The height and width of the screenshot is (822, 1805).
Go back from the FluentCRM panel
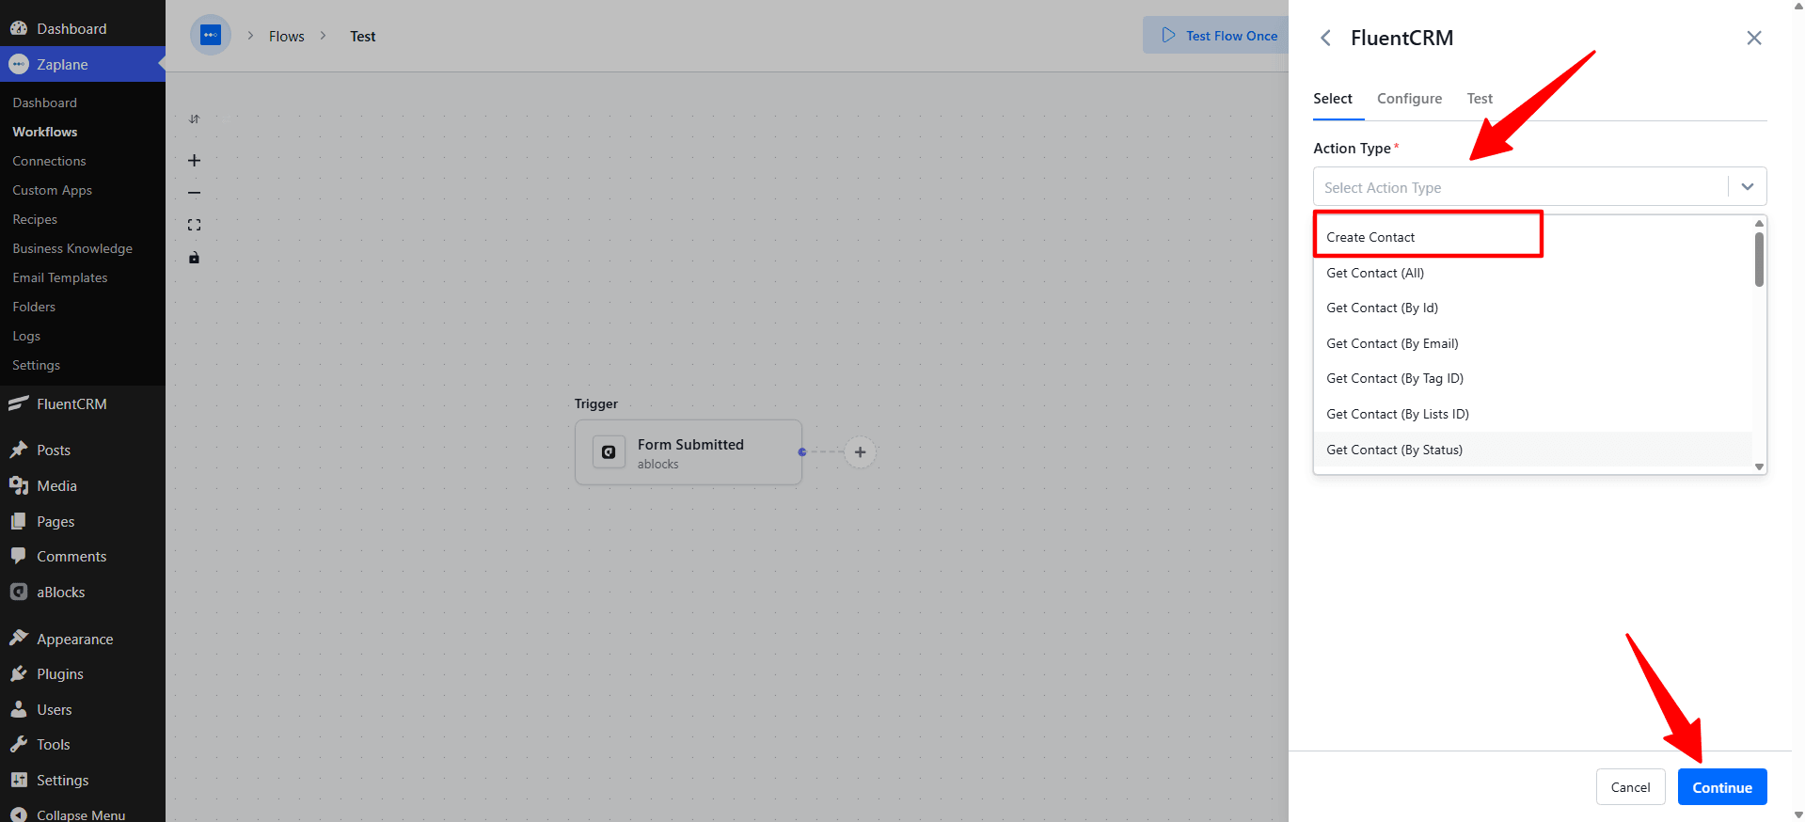(1325, 38)
